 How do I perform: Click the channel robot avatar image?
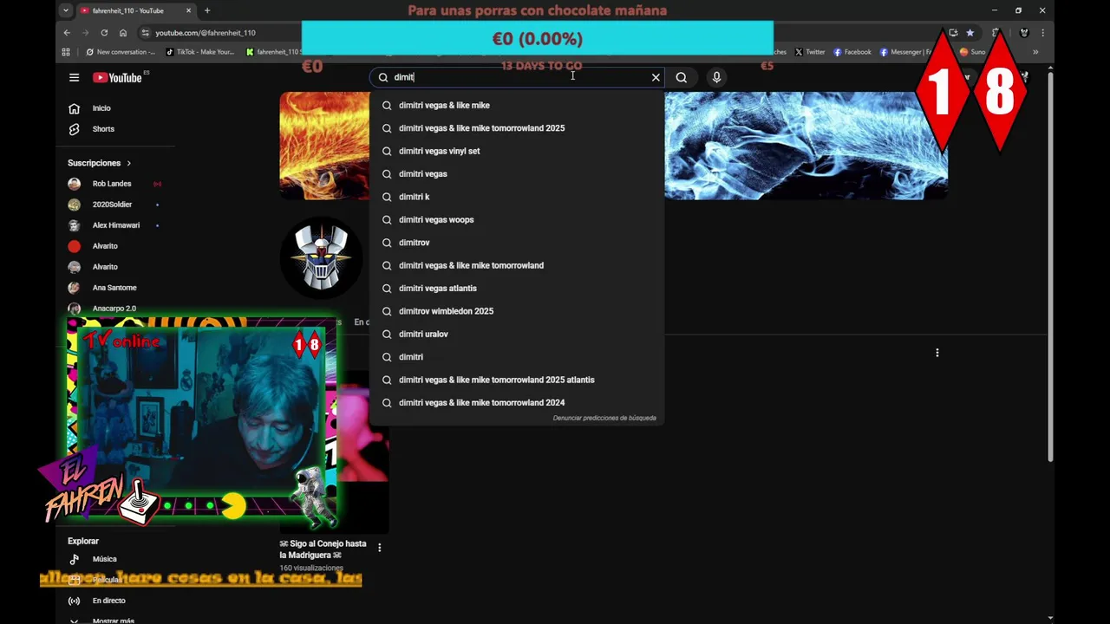322,257
